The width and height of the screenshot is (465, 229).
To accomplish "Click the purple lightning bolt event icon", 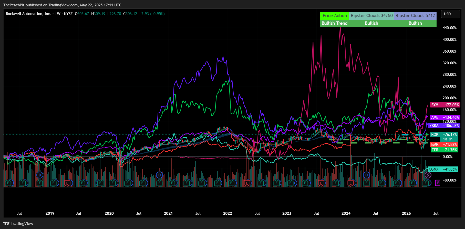I will [x=428, y=175].
